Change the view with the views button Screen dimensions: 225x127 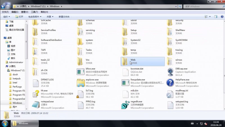click(x=206, y=17)
